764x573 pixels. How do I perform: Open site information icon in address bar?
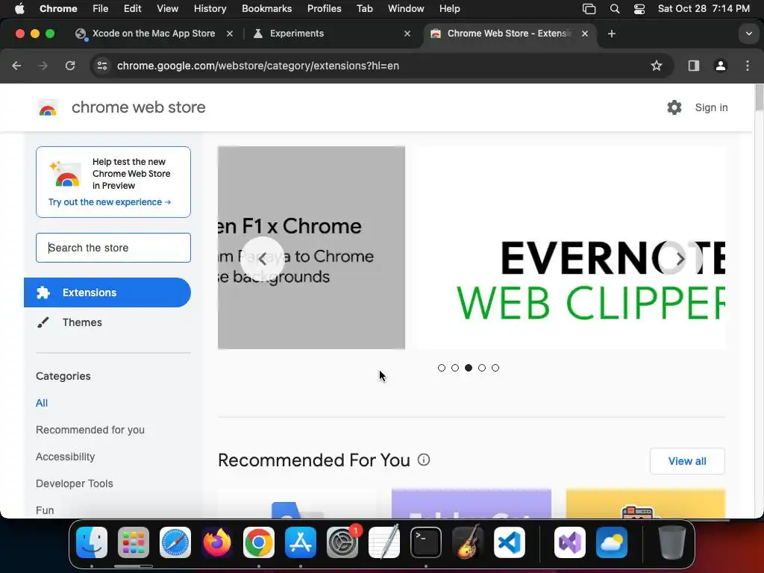[x=101, y=66]
